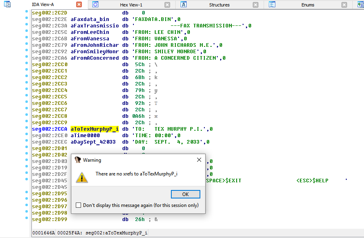Click address seg002:2C2D
Image resolution: width=364 pixels, height=238 pixels.
pyautogui.click(x=50, y=13)
